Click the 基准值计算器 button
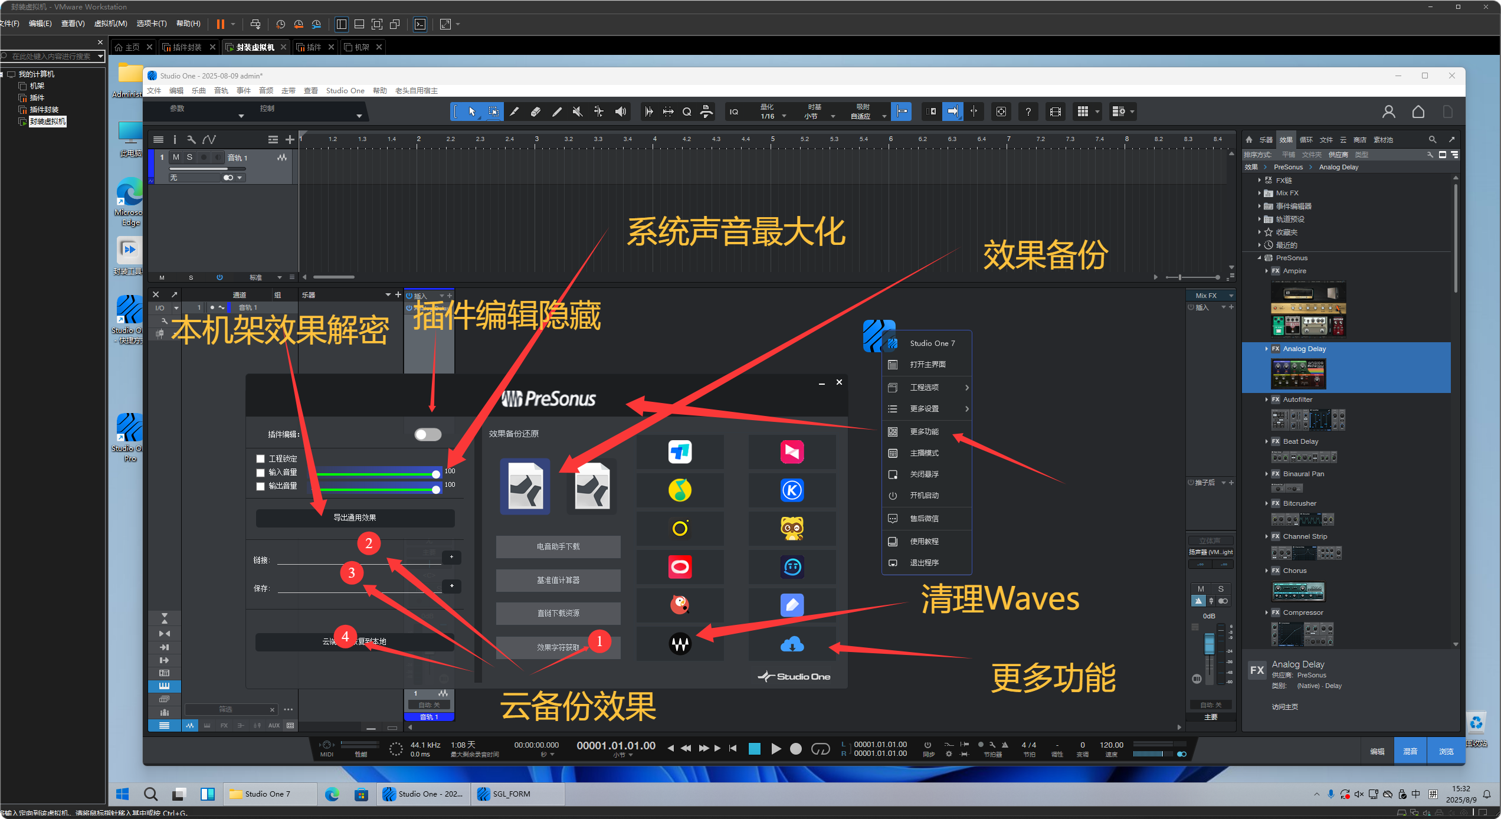1501x819 pixels. (558, 581)
